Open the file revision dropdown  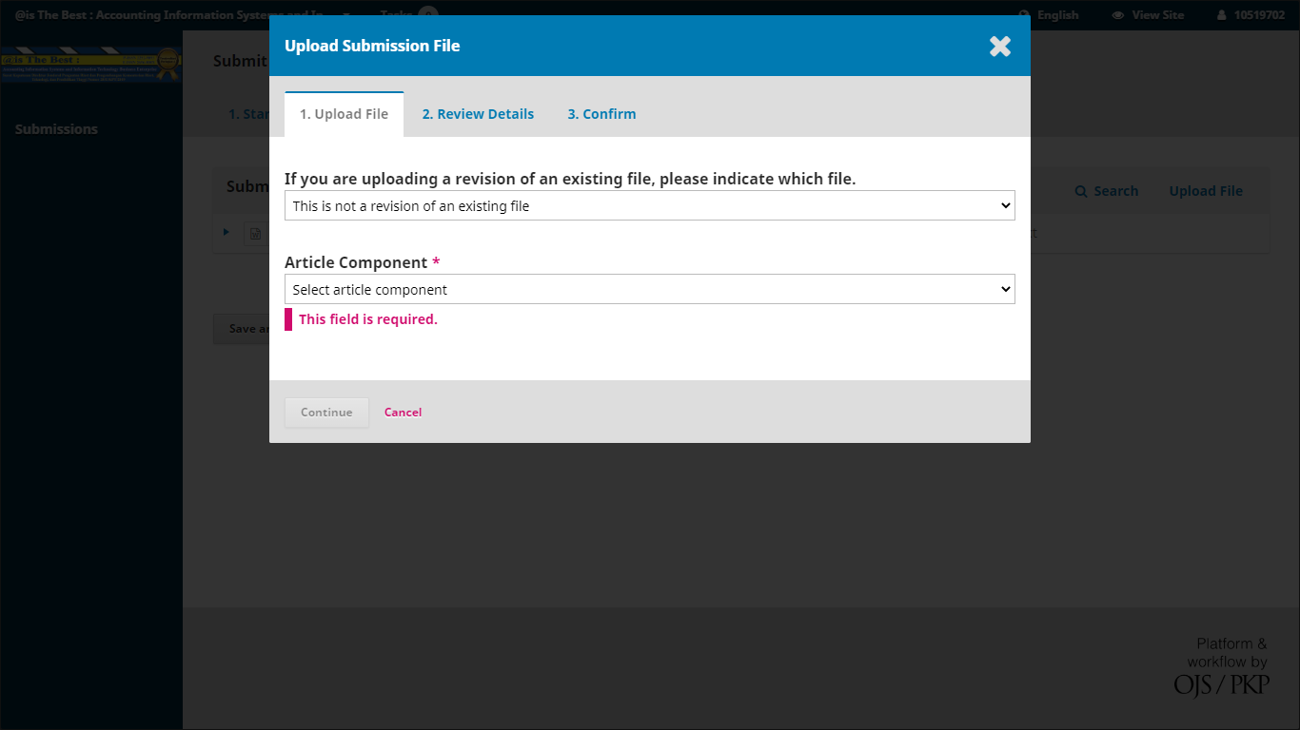pyautogui.click(x=649, y=205)
